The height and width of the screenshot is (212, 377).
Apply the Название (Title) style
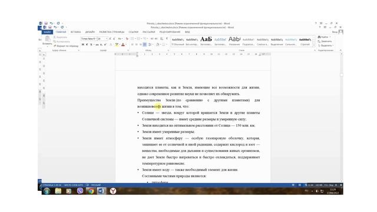pyautogui.click(x=234, y=41)
